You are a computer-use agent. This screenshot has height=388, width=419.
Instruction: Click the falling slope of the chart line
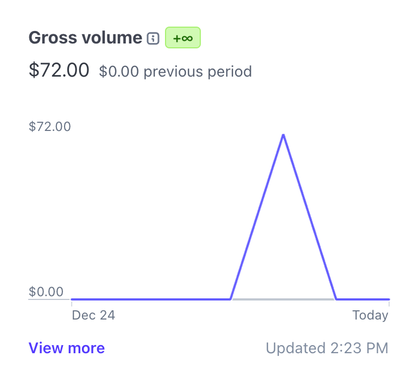(x=310, y=217)
